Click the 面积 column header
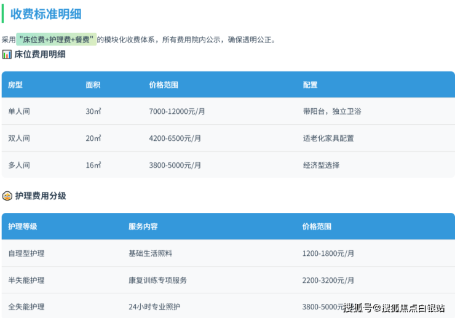The width and height of the screenshot is (455, 318). 93,85
